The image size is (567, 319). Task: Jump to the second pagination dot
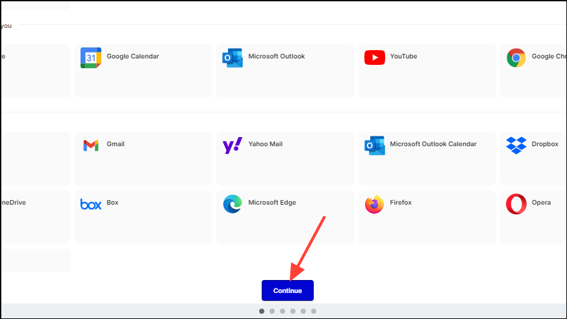272,311
